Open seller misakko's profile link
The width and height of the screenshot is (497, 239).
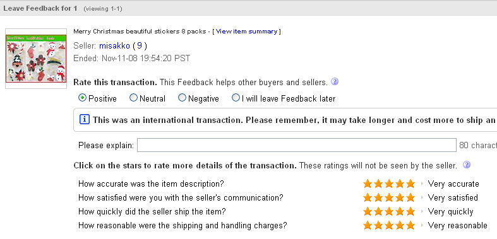coord(114,46)
